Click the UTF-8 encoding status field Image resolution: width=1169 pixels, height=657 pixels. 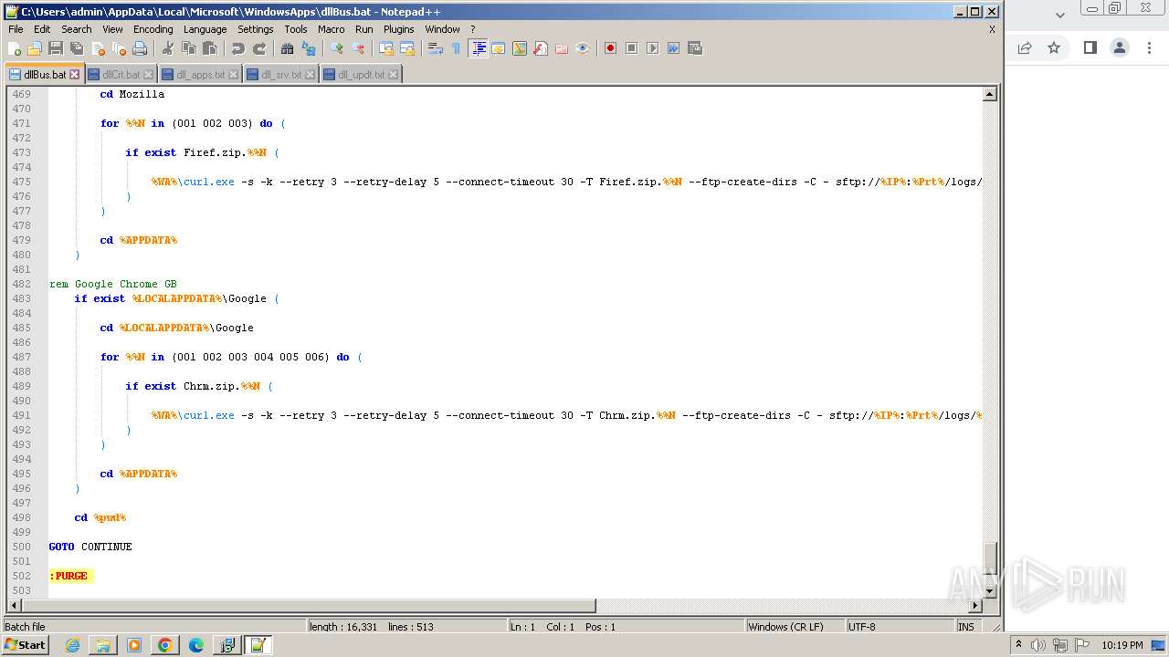pyautogui.click(x=899, y=627)
